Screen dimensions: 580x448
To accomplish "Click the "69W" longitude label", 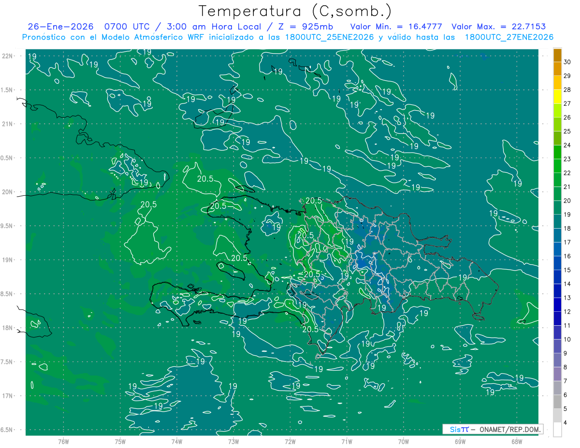I will [x=460, y=441].
